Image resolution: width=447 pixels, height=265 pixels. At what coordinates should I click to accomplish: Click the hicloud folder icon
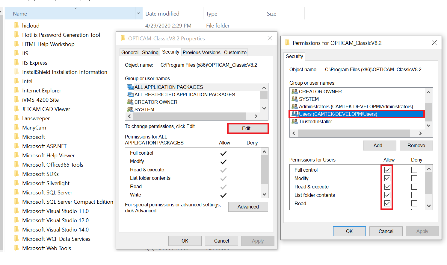pos(16,25)
